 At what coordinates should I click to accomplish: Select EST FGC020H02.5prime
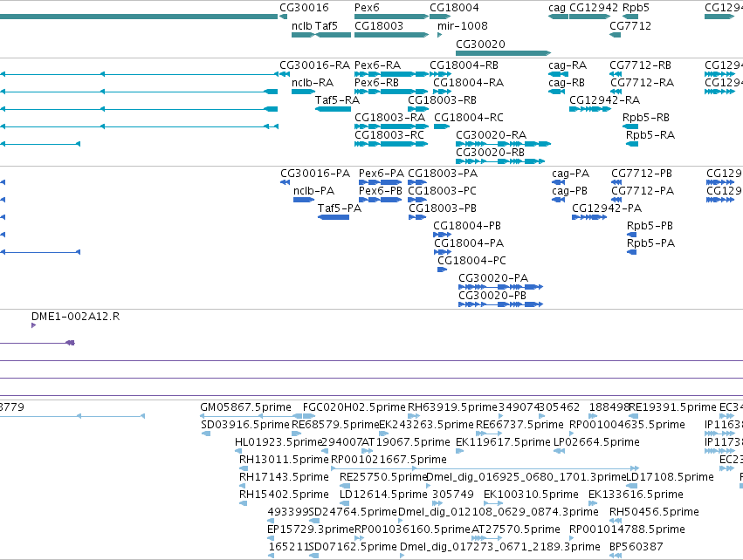(354, 407)
